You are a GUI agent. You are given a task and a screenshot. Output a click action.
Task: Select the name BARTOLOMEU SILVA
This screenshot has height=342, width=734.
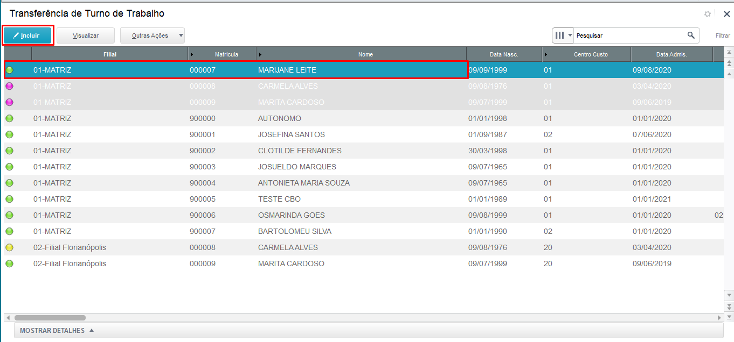(x=295, y=231)
